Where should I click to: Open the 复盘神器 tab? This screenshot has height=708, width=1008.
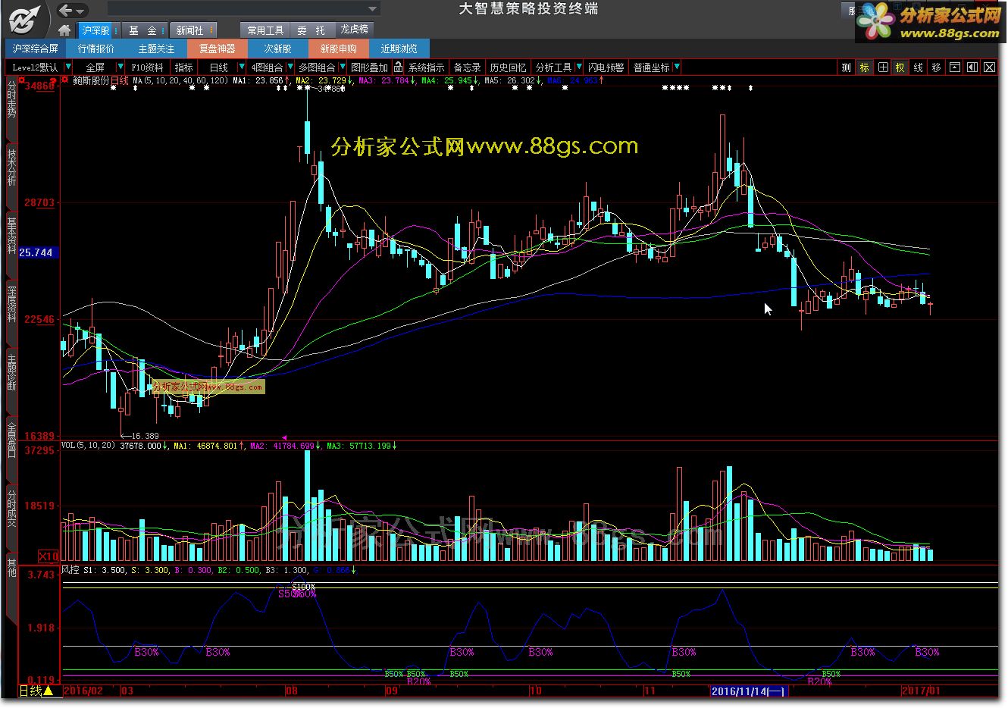pyautogui.click(x=217, y=49)
